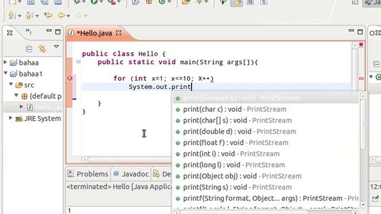
Task: Collapse All in Package Explorer toolbar
Action: [x=29, y=49]
